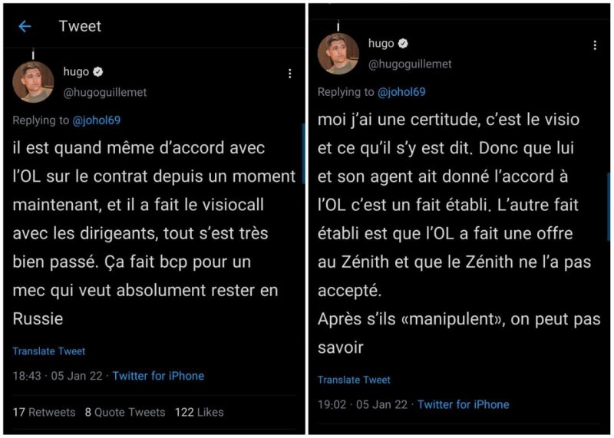
Task: Click the 18:43 · 05 Jan 22 timestamp
Action: (58, 376)
